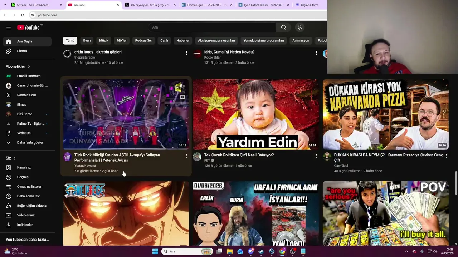The width and height of the screenshot is (458, 257).
Task: Open Ana Sayfa in the sidebar
Action: click(27, 41)
